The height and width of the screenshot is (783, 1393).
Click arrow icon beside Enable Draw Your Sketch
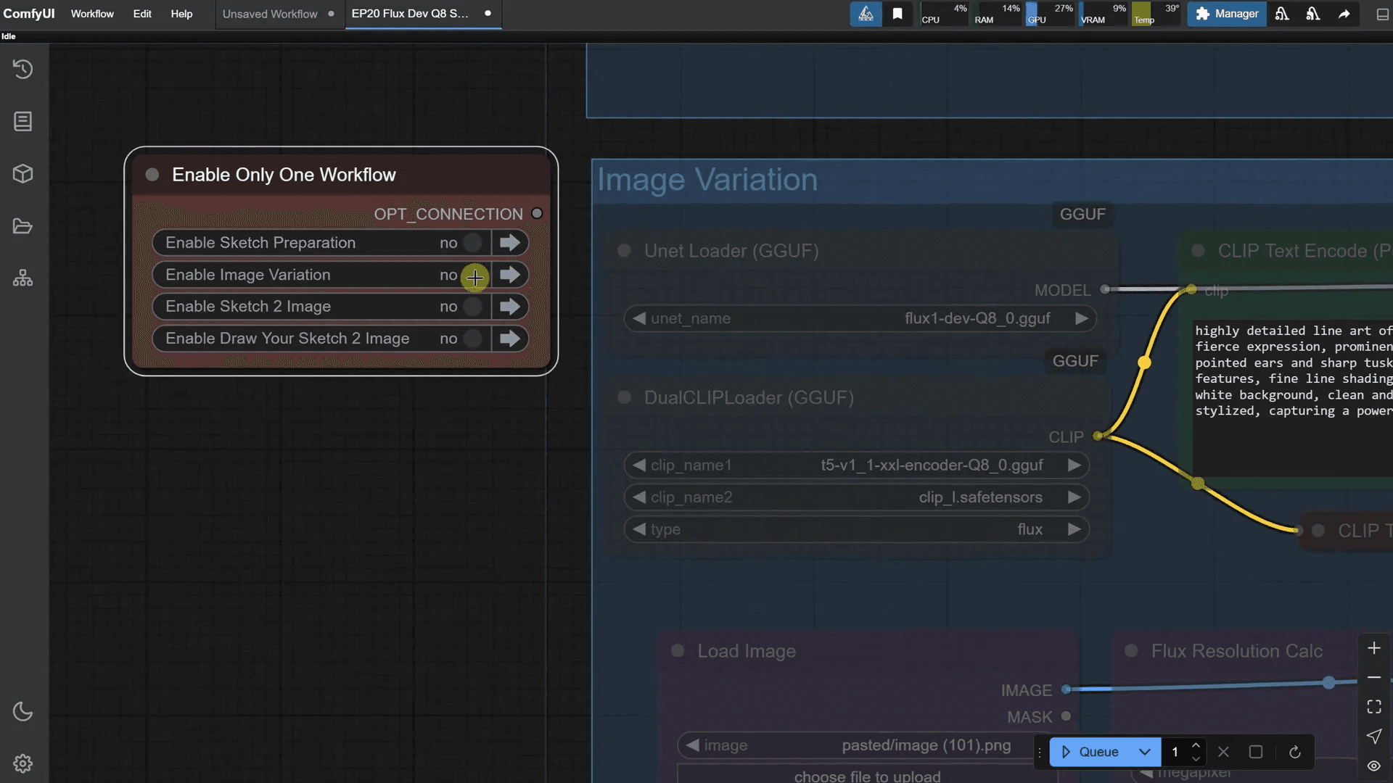510,339
